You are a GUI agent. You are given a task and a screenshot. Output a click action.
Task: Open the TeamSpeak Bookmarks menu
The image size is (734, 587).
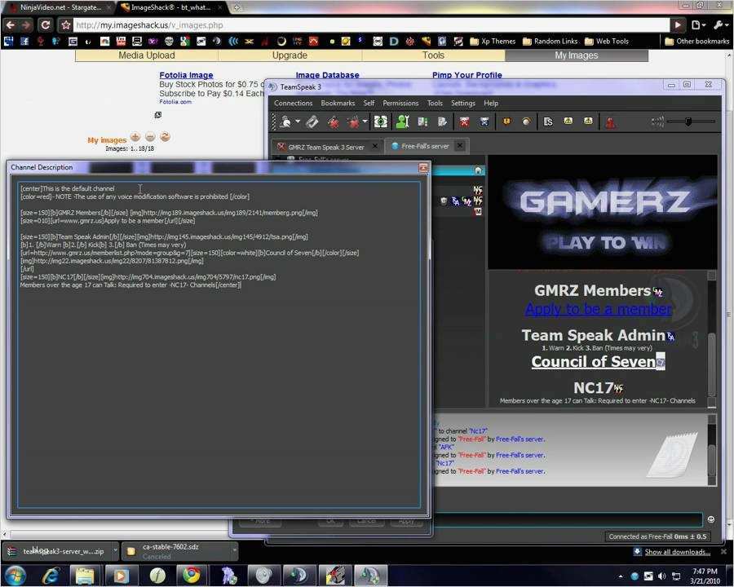[338, 103]
